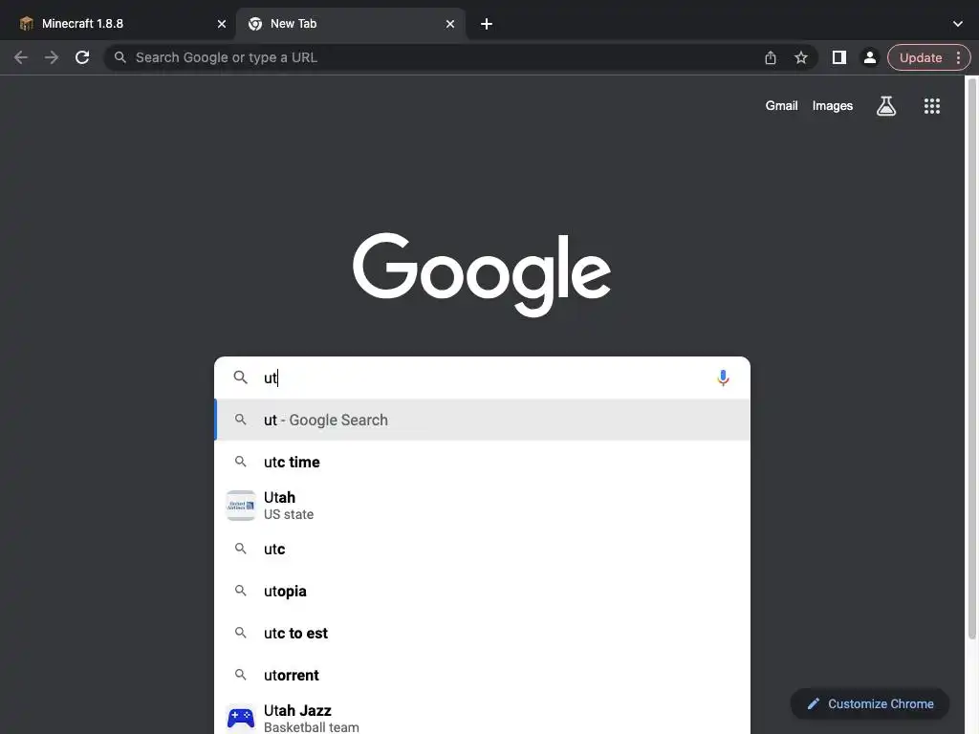This screenshot has width=979, height=734.
Task: Pick the 'Utah US state' suggestion
Action: [x=482, y=506]
